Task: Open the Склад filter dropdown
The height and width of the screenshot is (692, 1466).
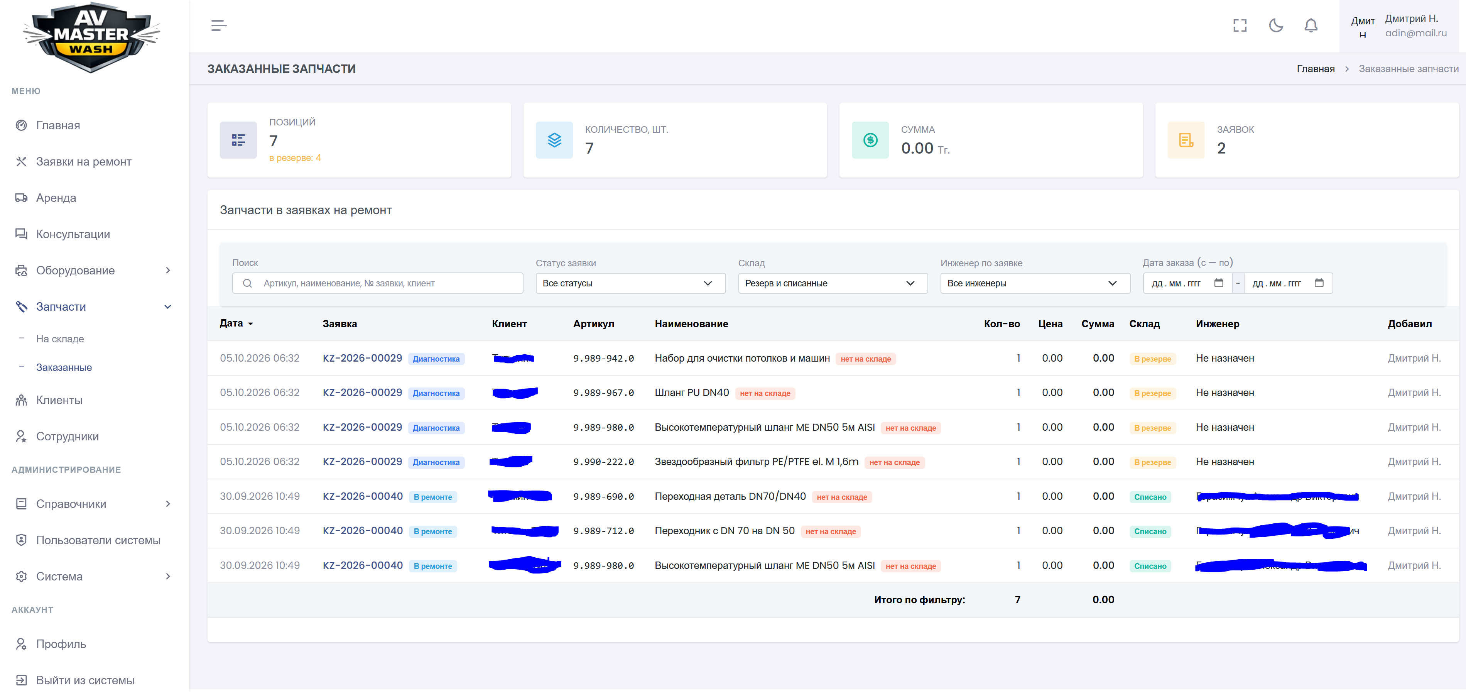Action: point(833,284)
